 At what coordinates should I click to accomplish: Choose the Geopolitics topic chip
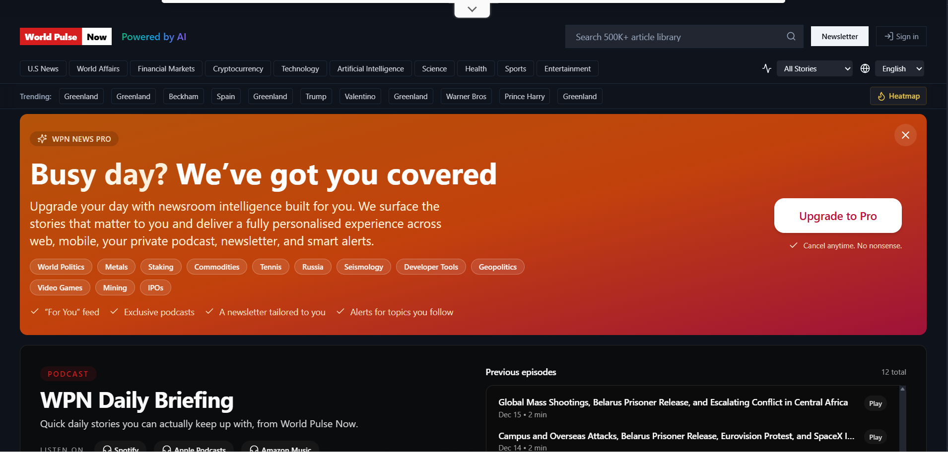(x=498, y=267)
